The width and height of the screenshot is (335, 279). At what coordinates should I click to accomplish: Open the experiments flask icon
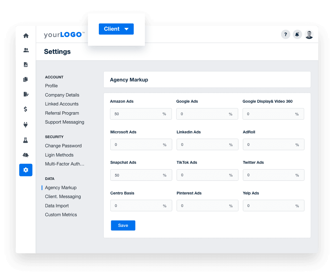pos(26,140)
